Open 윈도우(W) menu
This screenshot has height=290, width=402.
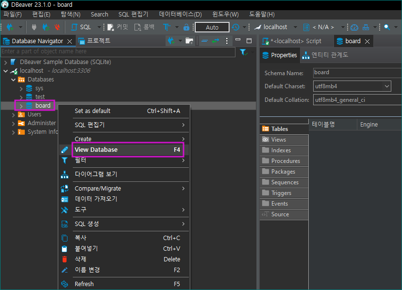[225, 15]
